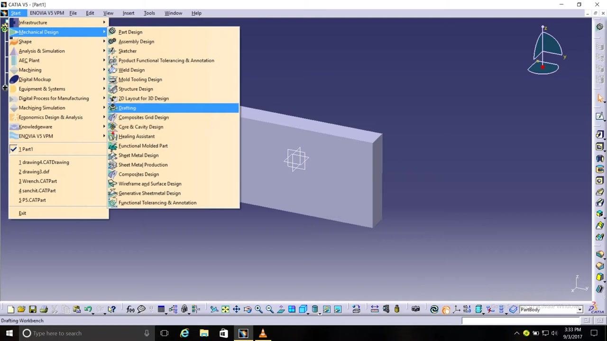Screen dimensions: 607x341
Task: Expand the Infrastructure submenu arrow
Action: pos(104,22)
